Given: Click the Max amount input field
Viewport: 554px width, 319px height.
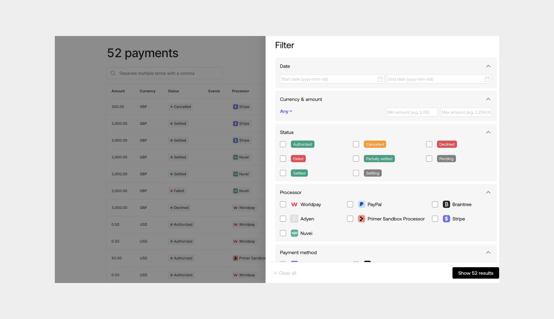Looking at the screenshot, I should (466, 112).
